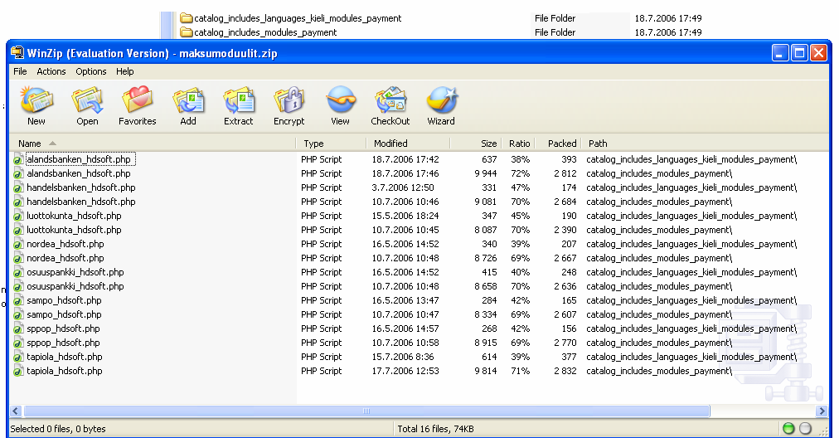Sort by the Modified column header
Viewport: 839px width, 438px height.
tap(408, 144)
